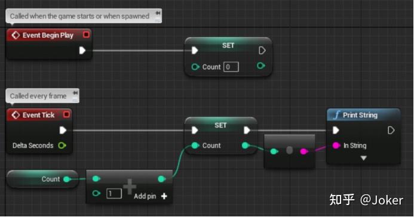Image resolution: width=414 pixels, height=217 pixels.
Task: Select top SET node title
Action: click(228, 45)
